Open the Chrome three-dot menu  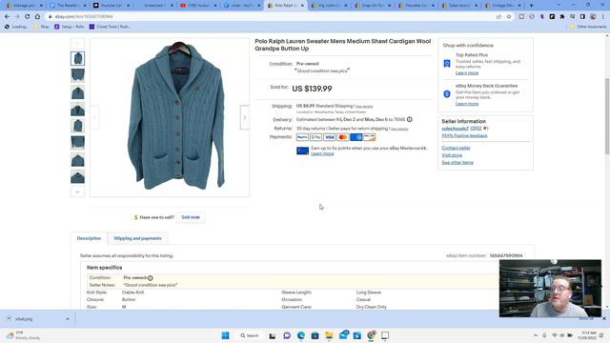pos(603,17)
